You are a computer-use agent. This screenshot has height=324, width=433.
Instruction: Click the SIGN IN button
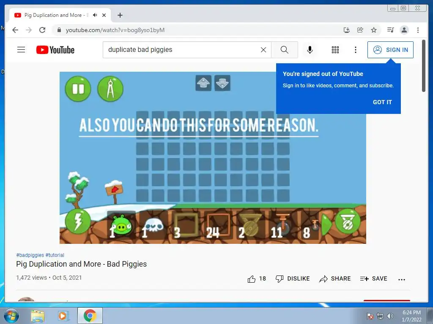pyautogui.click(x=390, y=50)
